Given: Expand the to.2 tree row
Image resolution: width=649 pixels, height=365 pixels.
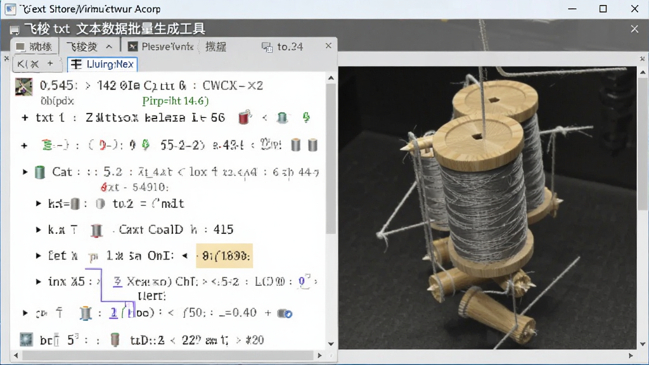Looking at the screenshot, I should coord(38,203).
